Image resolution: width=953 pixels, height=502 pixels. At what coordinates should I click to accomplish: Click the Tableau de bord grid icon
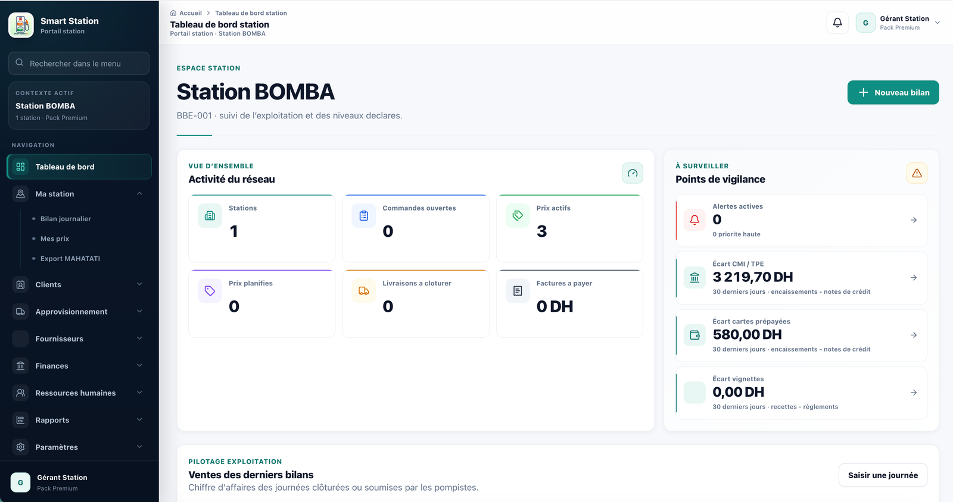[x=21, y=167]
